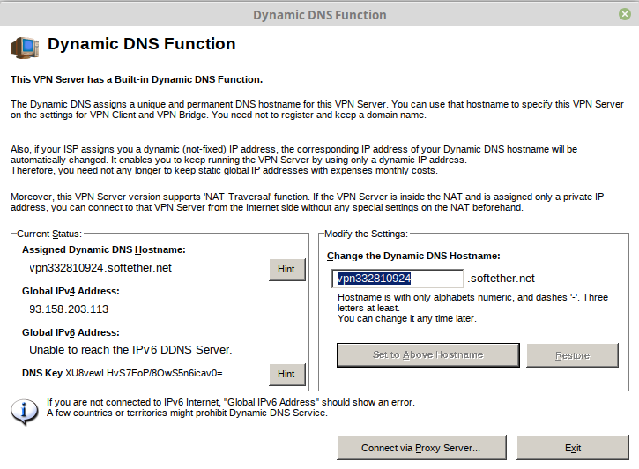
Task: Click the Restore button
Action: (572, 355)
